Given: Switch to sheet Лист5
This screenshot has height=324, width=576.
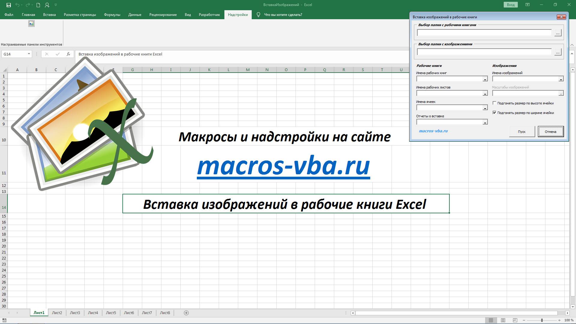Looking at the screenshot, I should click(x=111, y=313).
